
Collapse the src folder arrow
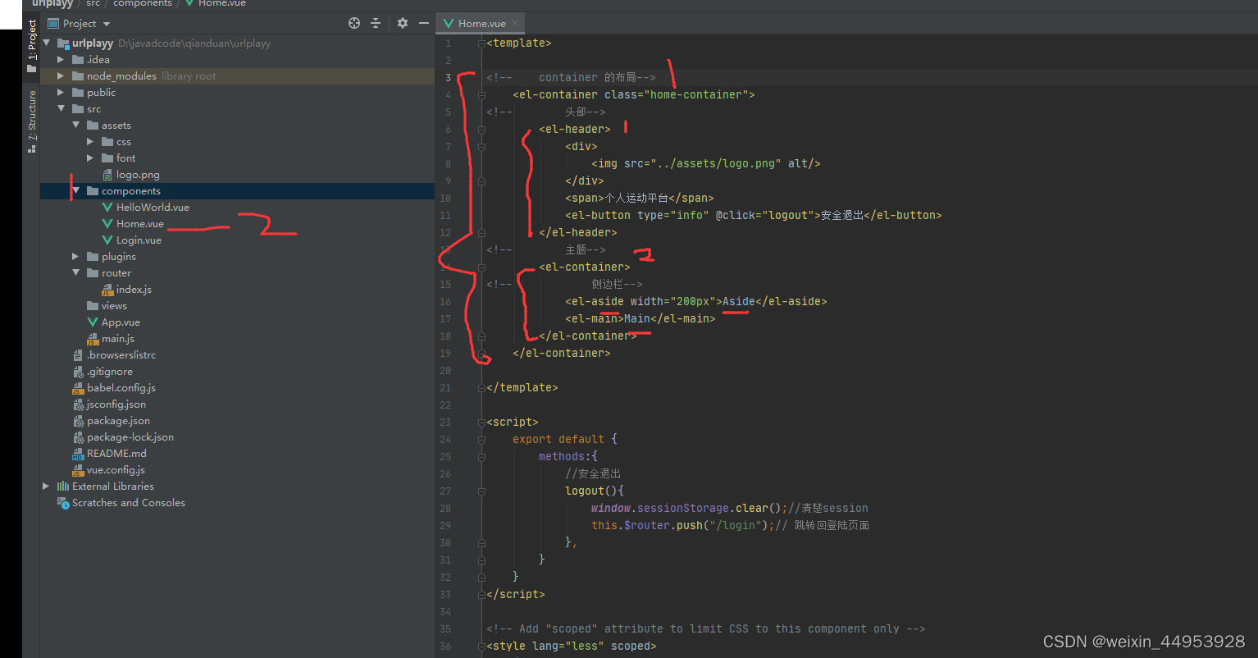[x=61, y=108]
